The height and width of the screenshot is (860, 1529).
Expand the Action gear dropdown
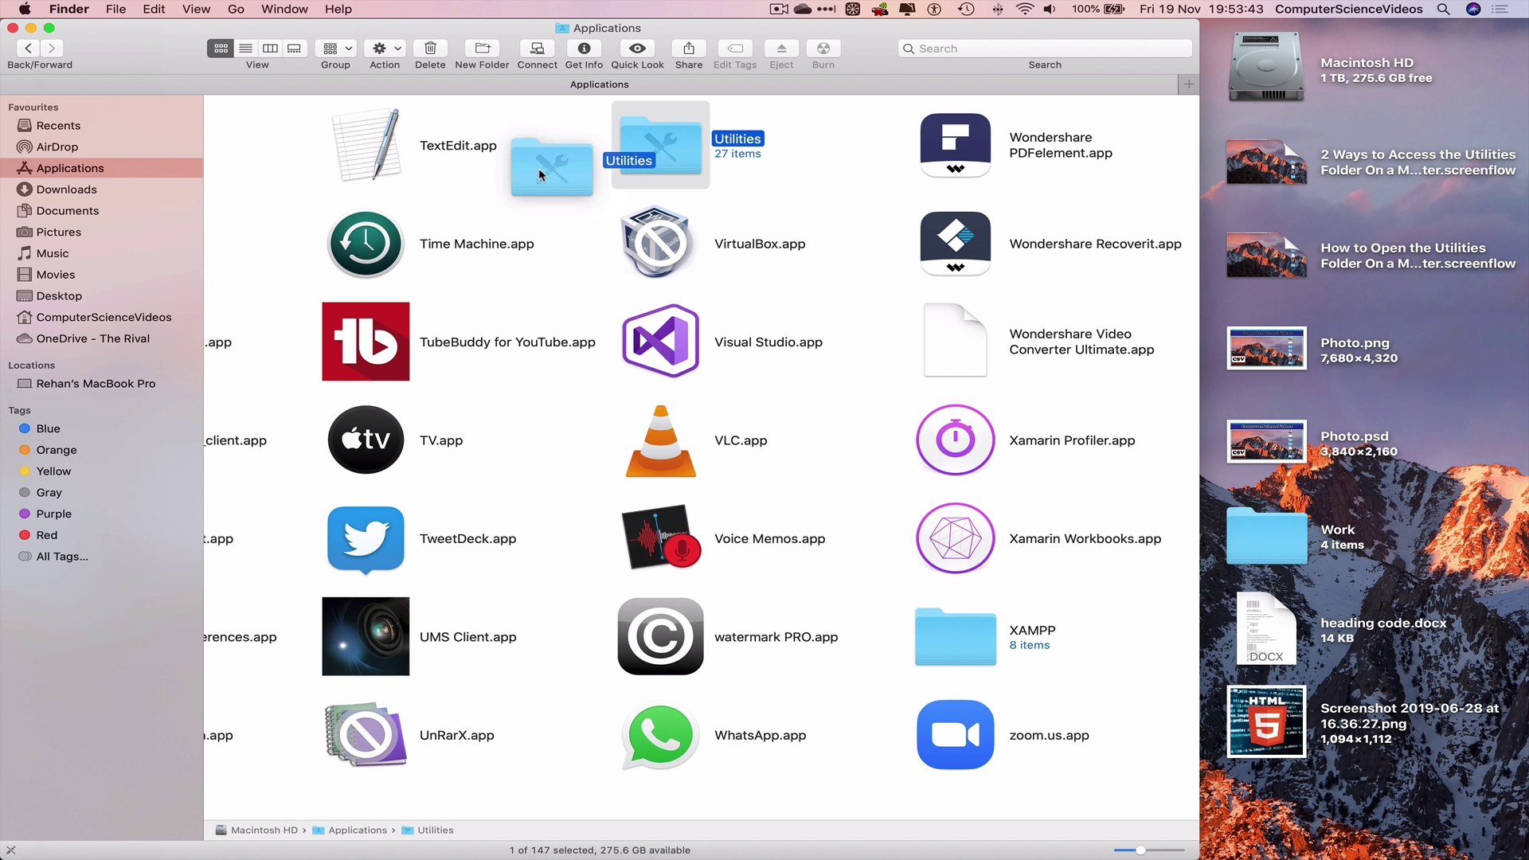pos(386,49)
